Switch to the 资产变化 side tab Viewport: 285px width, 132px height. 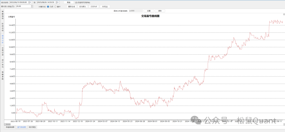3,63
